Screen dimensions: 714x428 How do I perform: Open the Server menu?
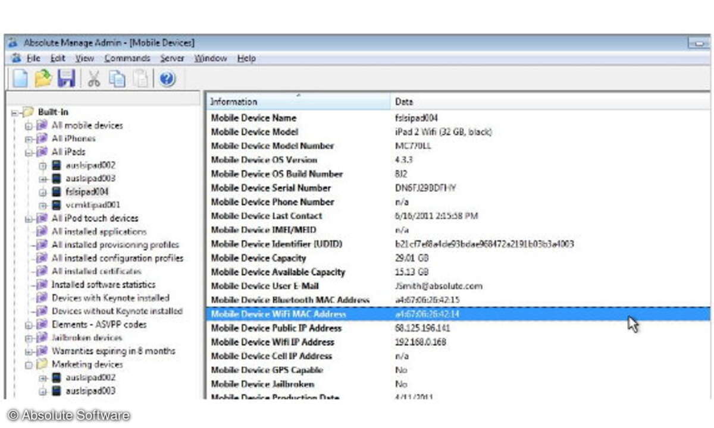click(172, 58)
